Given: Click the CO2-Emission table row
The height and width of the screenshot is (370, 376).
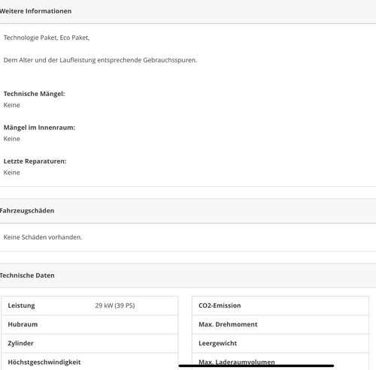Looking at the screenshot, I should tap(280, 305).
